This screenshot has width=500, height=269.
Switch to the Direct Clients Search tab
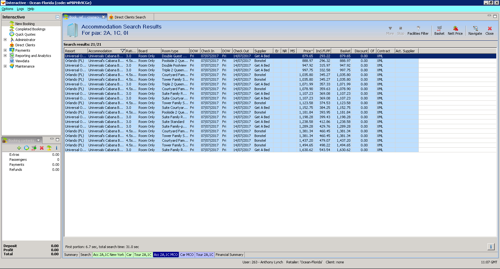(x=130, y=17)
